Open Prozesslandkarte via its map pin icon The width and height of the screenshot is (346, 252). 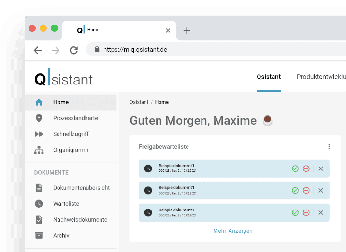point(39,118)
